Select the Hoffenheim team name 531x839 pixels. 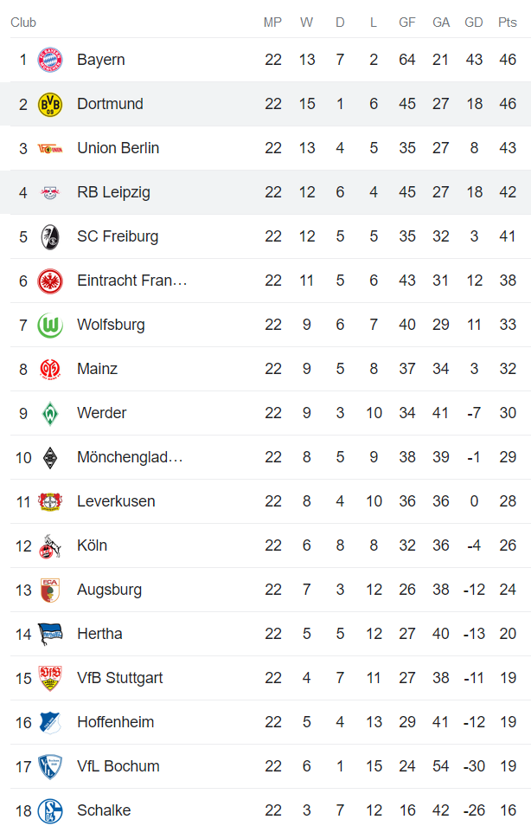tap(116, 722)
